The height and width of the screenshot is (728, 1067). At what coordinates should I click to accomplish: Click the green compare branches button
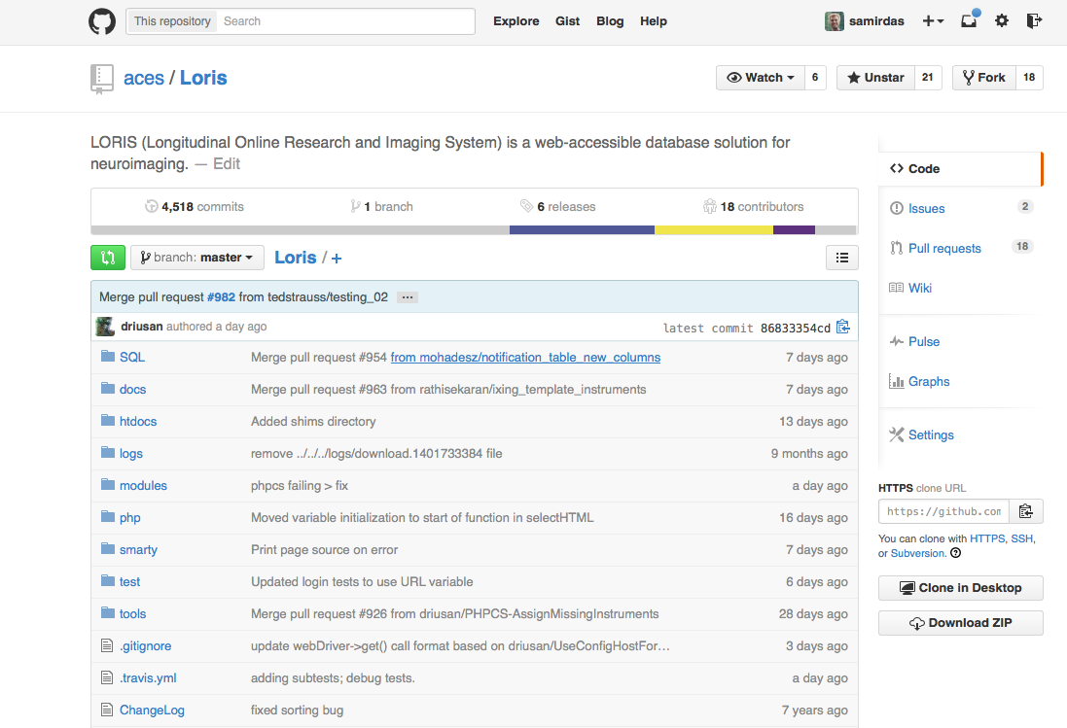tap(107, 258)
